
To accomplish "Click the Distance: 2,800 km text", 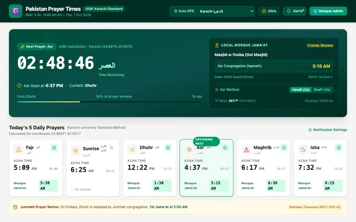I will [319, 101].
